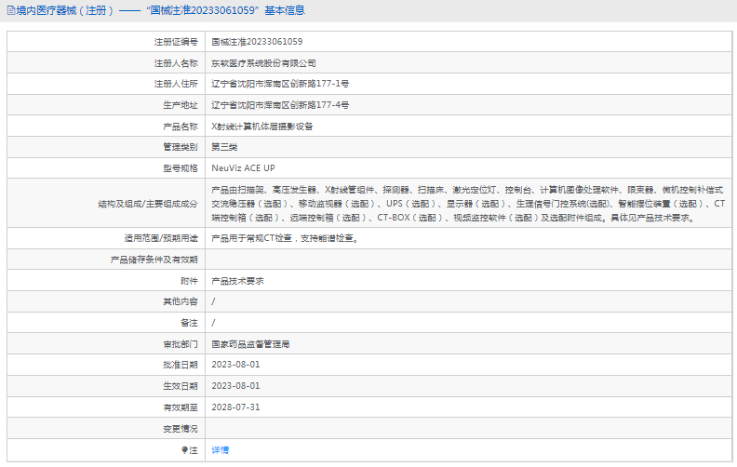Click the 其他内容 label
The height and width of the screenshot is (467, 737).
pos(181,301)
